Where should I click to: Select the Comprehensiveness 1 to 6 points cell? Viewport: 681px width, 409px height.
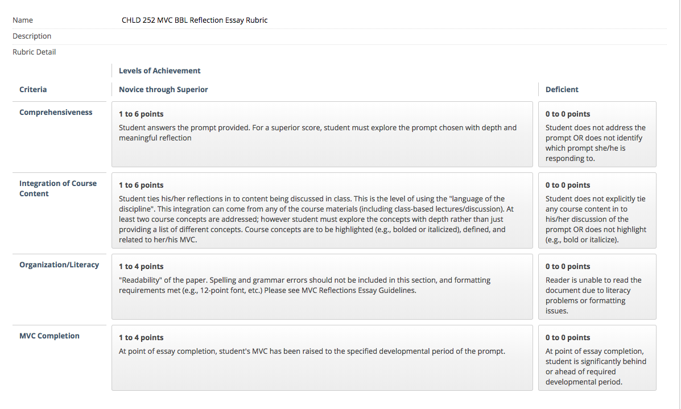(322, 134)
